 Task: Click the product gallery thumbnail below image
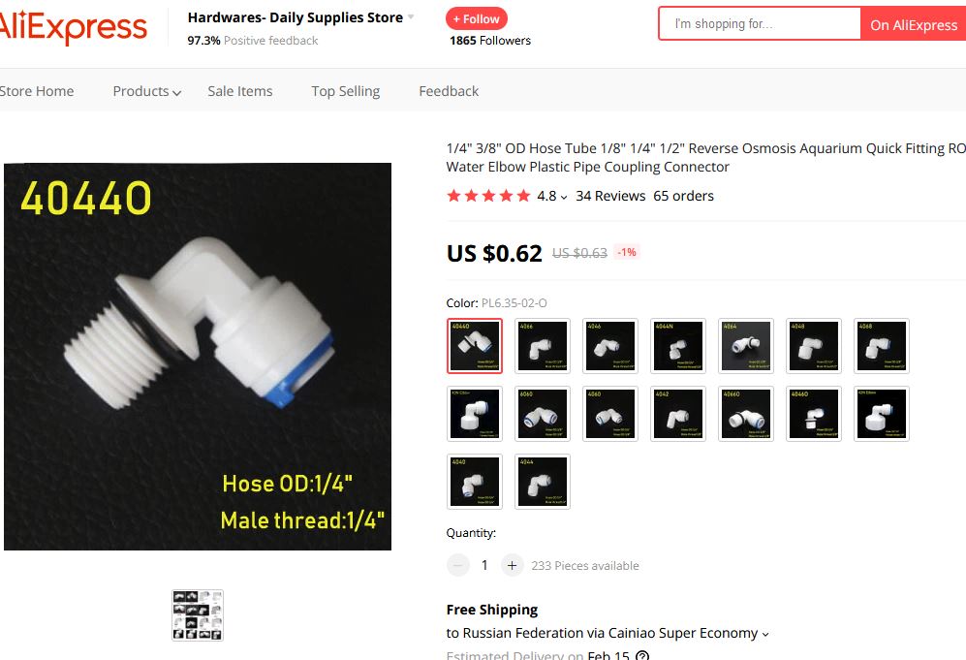click(197, 615)
